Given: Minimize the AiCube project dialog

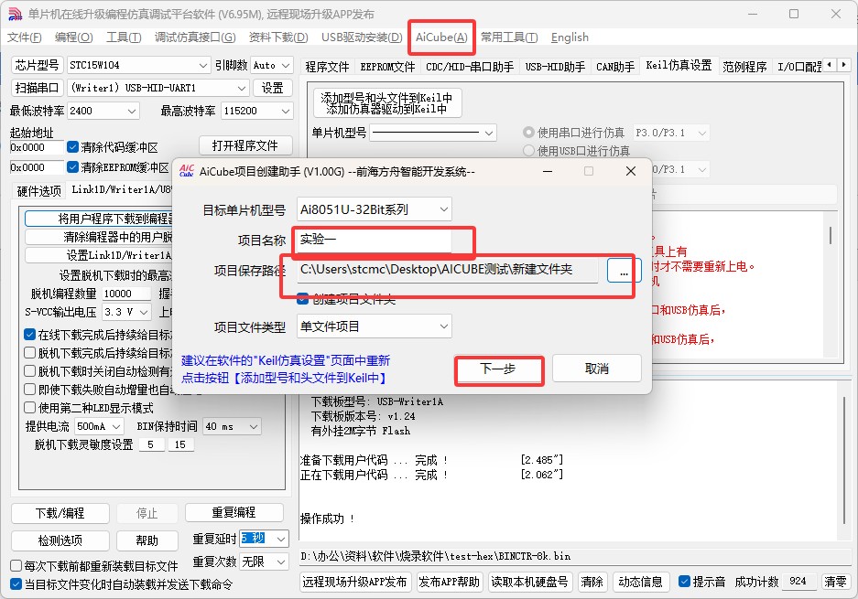Looking at the screenshot, I should [x=548, y=171].
